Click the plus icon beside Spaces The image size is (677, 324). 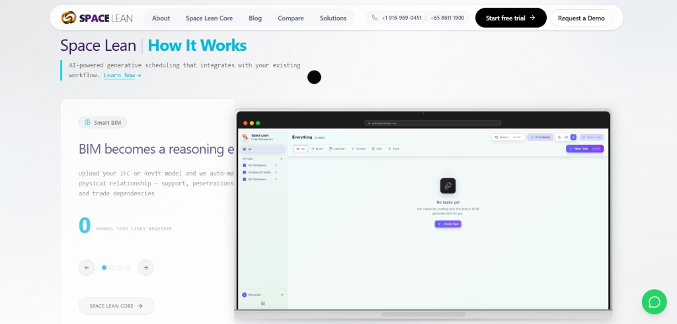pyautogui.click(x=281, y=158)
